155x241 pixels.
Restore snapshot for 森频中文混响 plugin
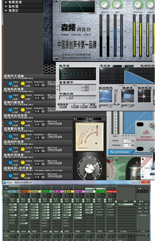43,85
